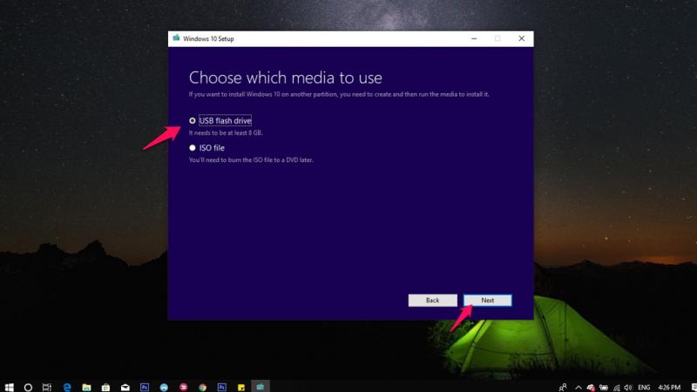Viewport: 697px width, 392px height.
Task: Switch to Windows 10 Setup taskbar item
Action: pos(260,386)
